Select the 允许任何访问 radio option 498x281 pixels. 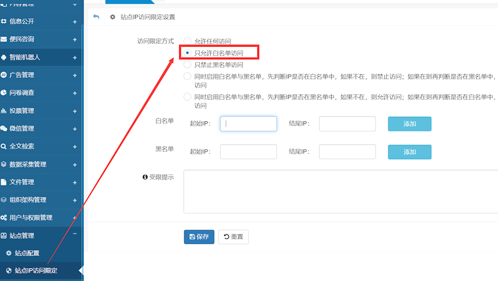pyautogui.click(x=187, y=41)
